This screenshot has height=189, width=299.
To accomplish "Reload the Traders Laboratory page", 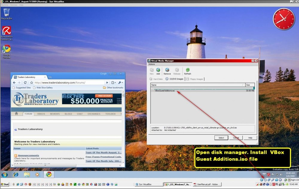I will point(25,83).
